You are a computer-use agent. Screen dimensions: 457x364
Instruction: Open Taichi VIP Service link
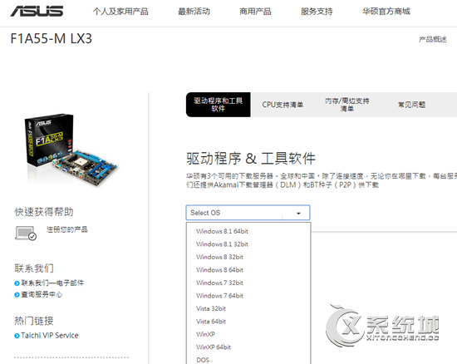pyautogui.click(x=50, y=336)
